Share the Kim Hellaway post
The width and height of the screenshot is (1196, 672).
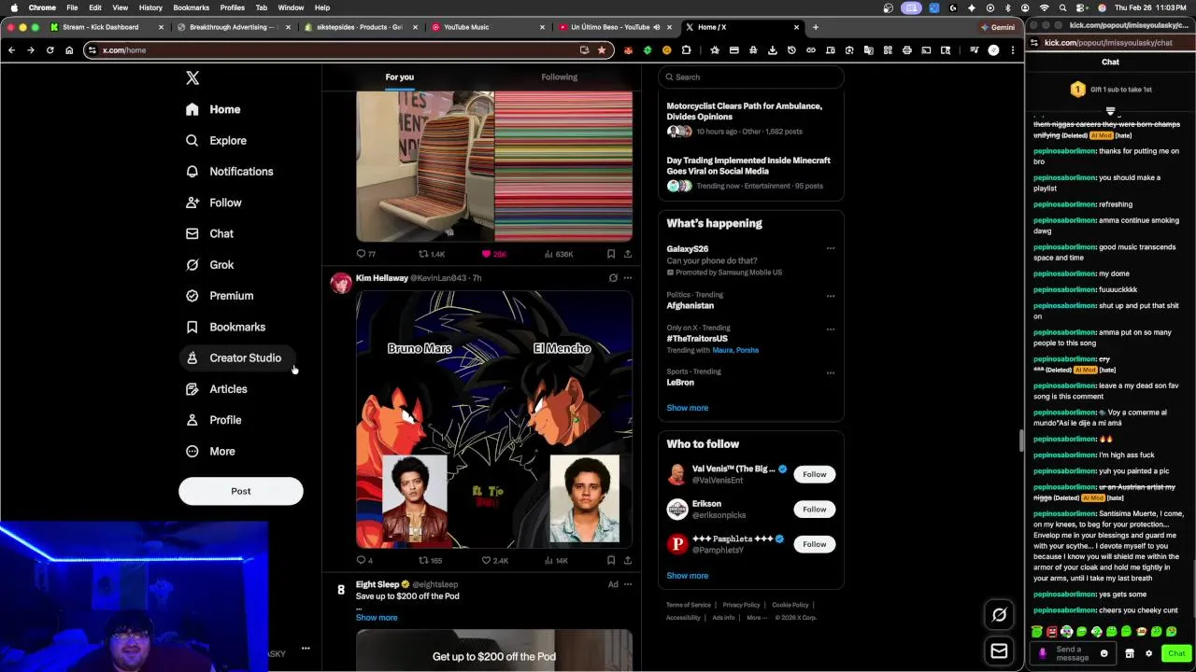[628, 560]
